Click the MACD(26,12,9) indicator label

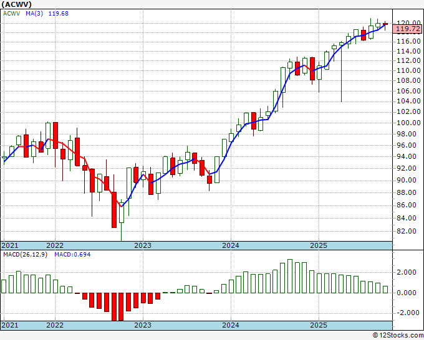click(x=26, y=255)
